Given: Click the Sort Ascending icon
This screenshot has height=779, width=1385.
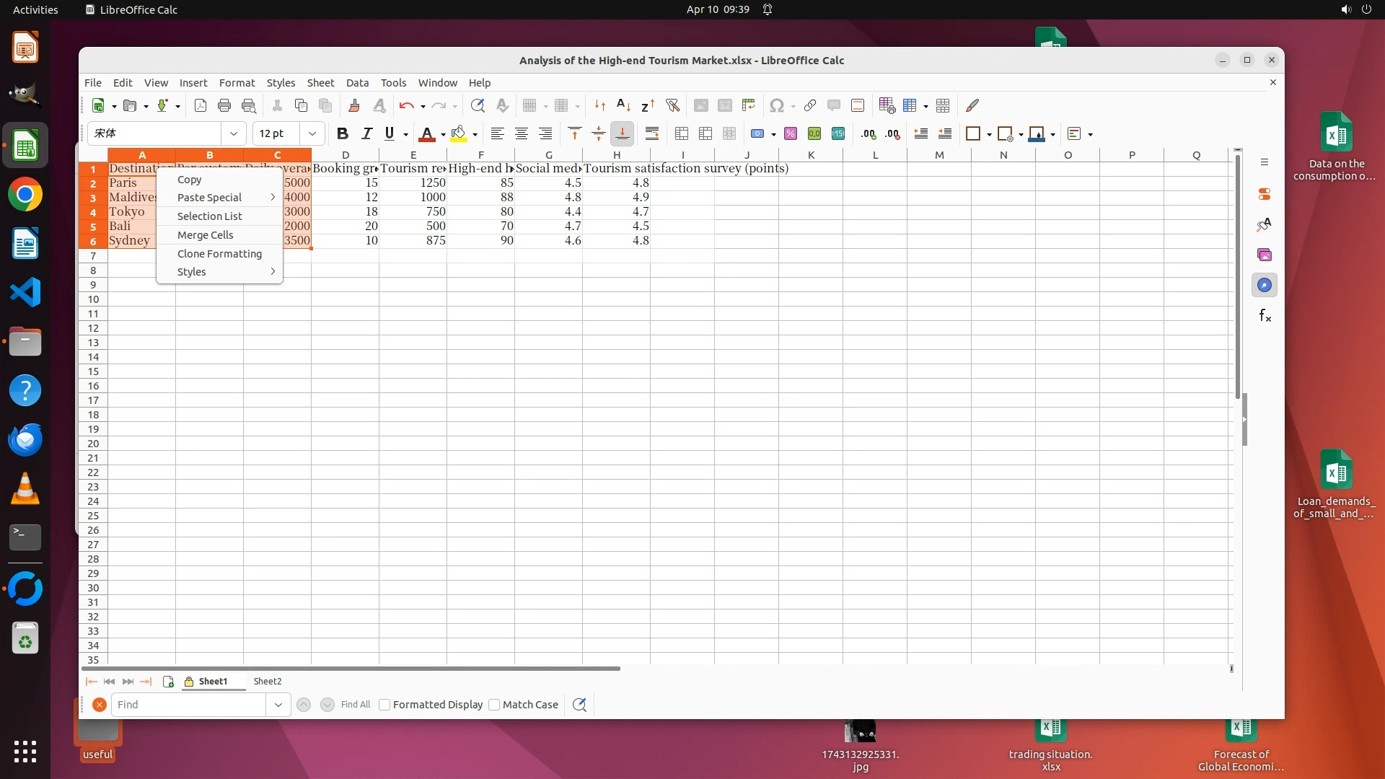Looking at the screenshot, I should 624,105.
